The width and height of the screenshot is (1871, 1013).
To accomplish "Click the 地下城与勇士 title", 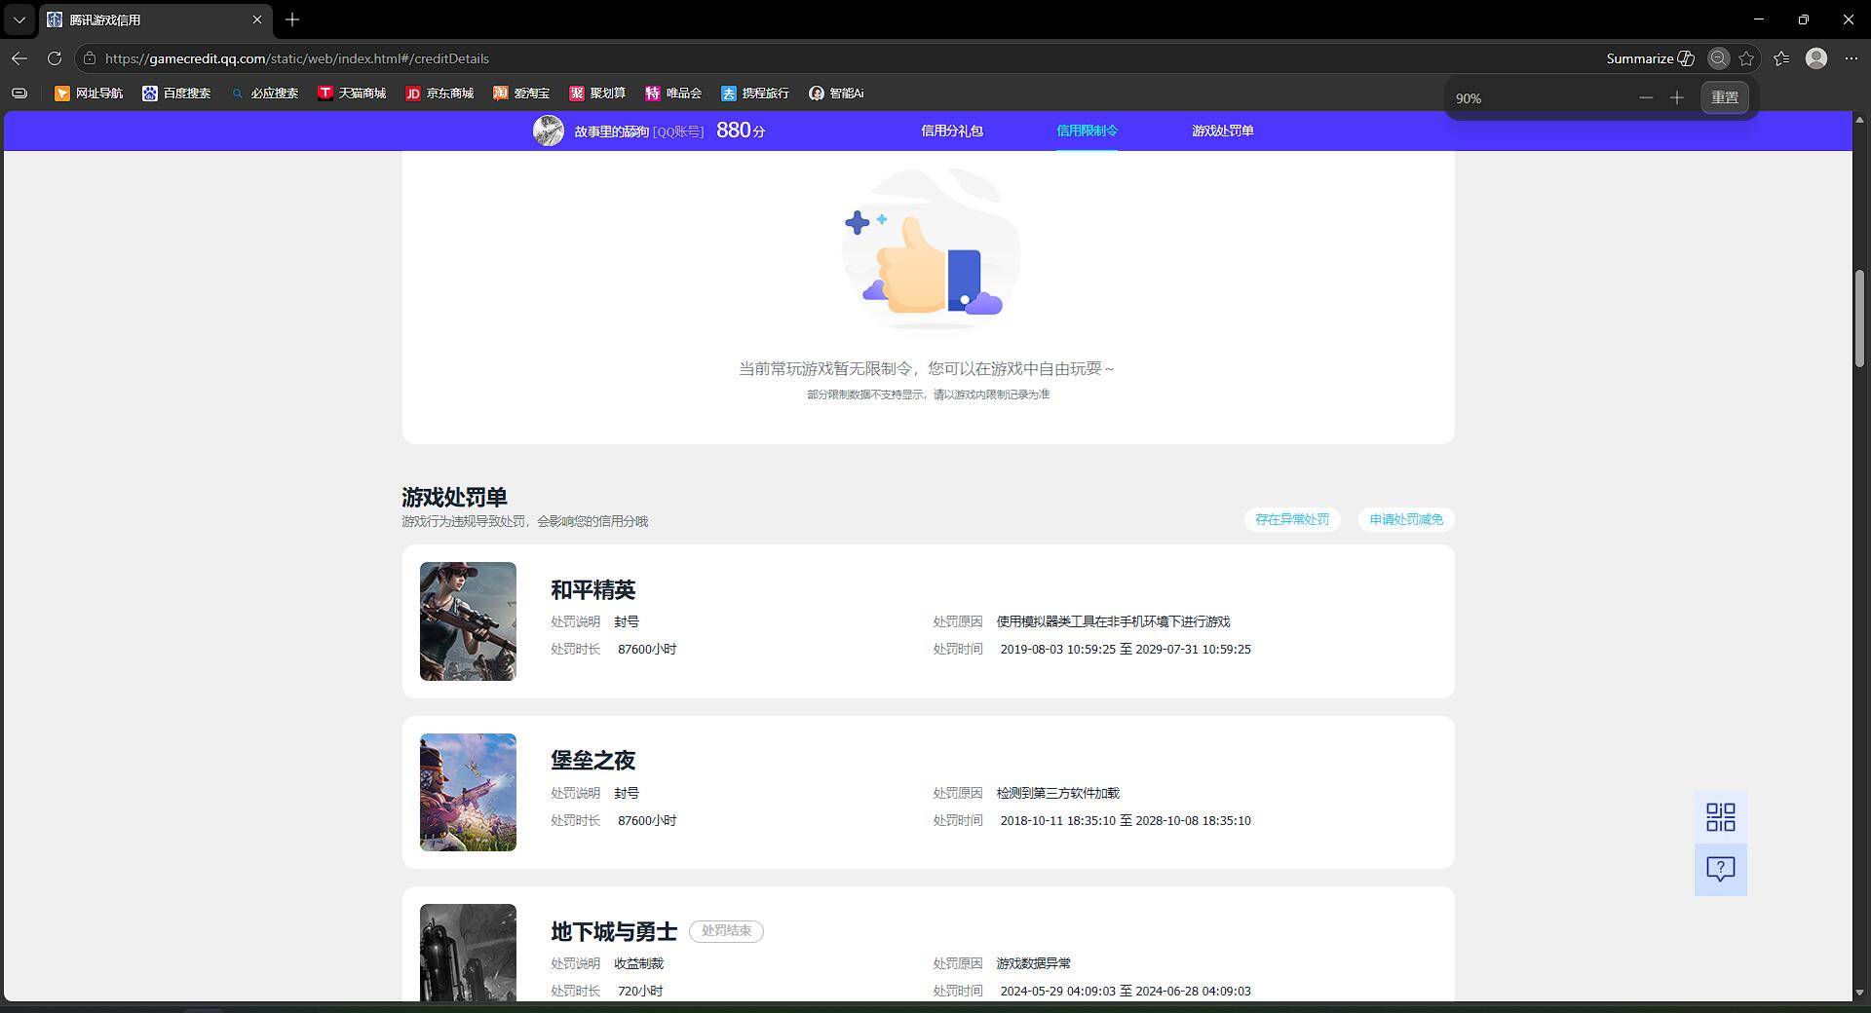I will [x=614, y=931].
